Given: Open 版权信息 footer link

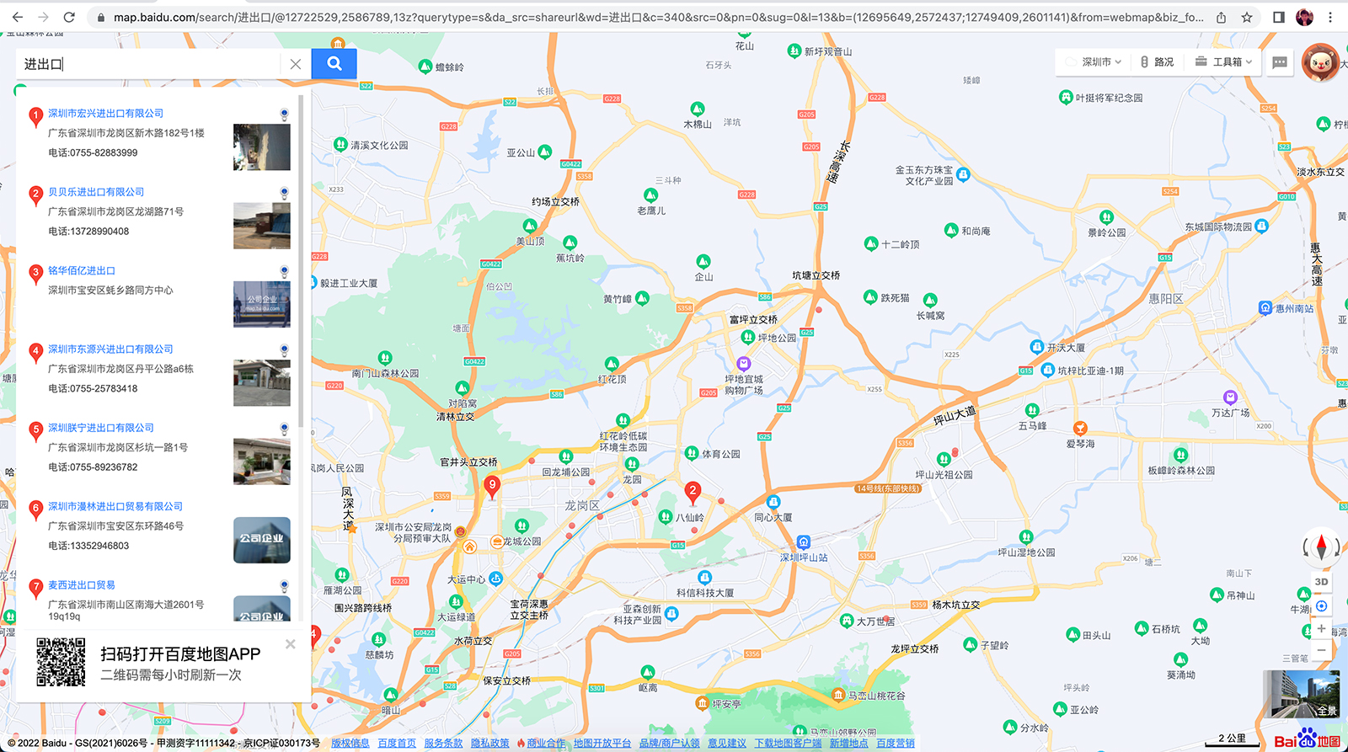Looking at the screenshot, I should click(x=350, y=743).
